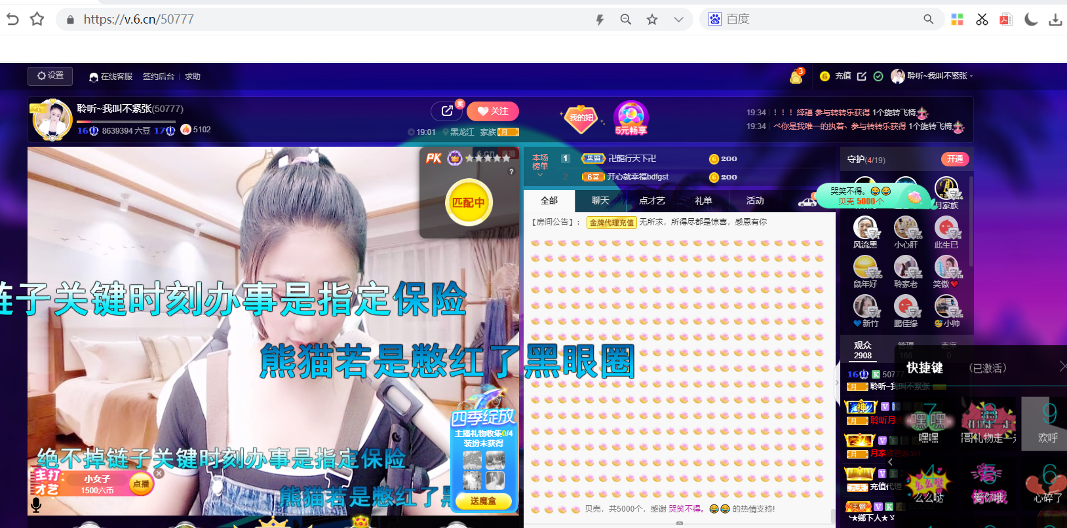Send the 嘿嘿 shortcut sticker

(x=928, y=424)
